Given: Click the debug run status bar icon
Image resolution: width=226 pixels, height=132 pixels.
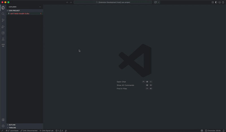Looking at the screenshot, I should (x=66, y=131).
